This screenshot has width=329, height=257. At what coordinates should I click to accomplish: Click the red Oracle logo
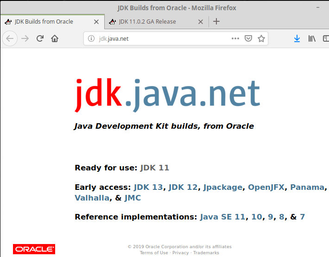[34, 249]
